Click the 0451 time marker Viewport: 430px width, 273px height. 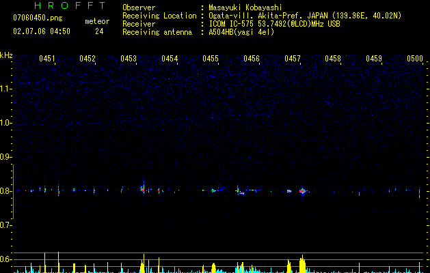tap(47, 59)
